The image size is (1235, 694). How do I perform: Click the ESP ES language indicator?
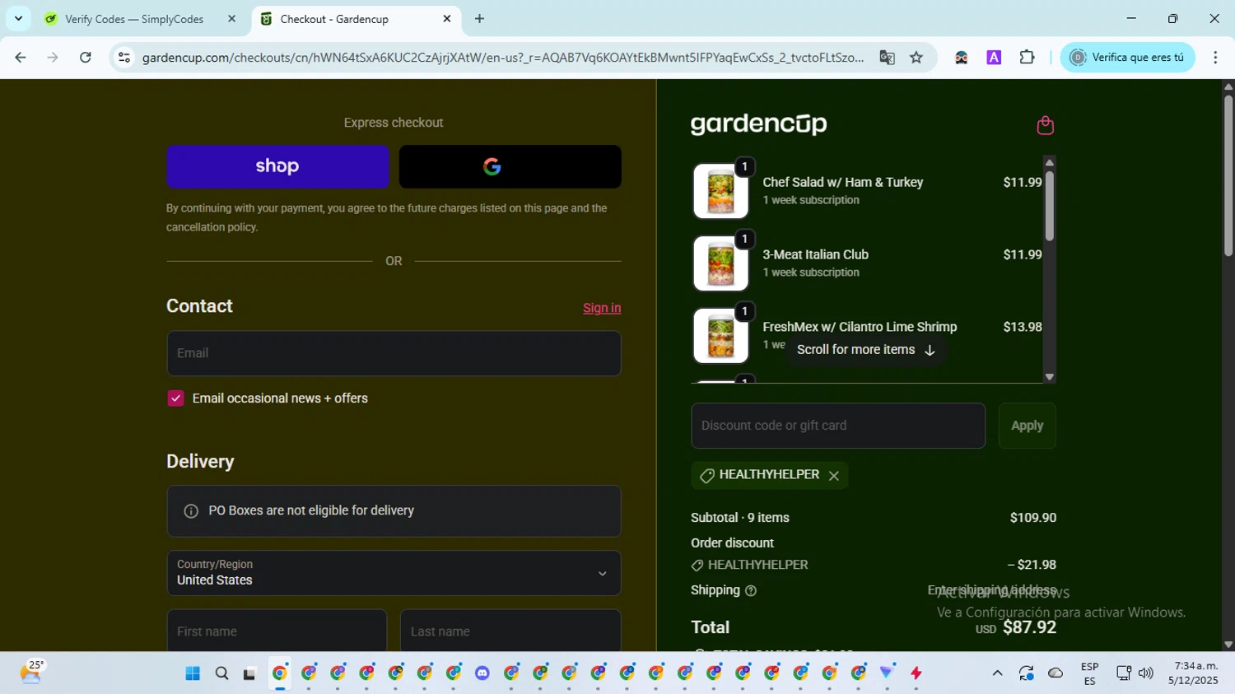[x=1089, y=673]
